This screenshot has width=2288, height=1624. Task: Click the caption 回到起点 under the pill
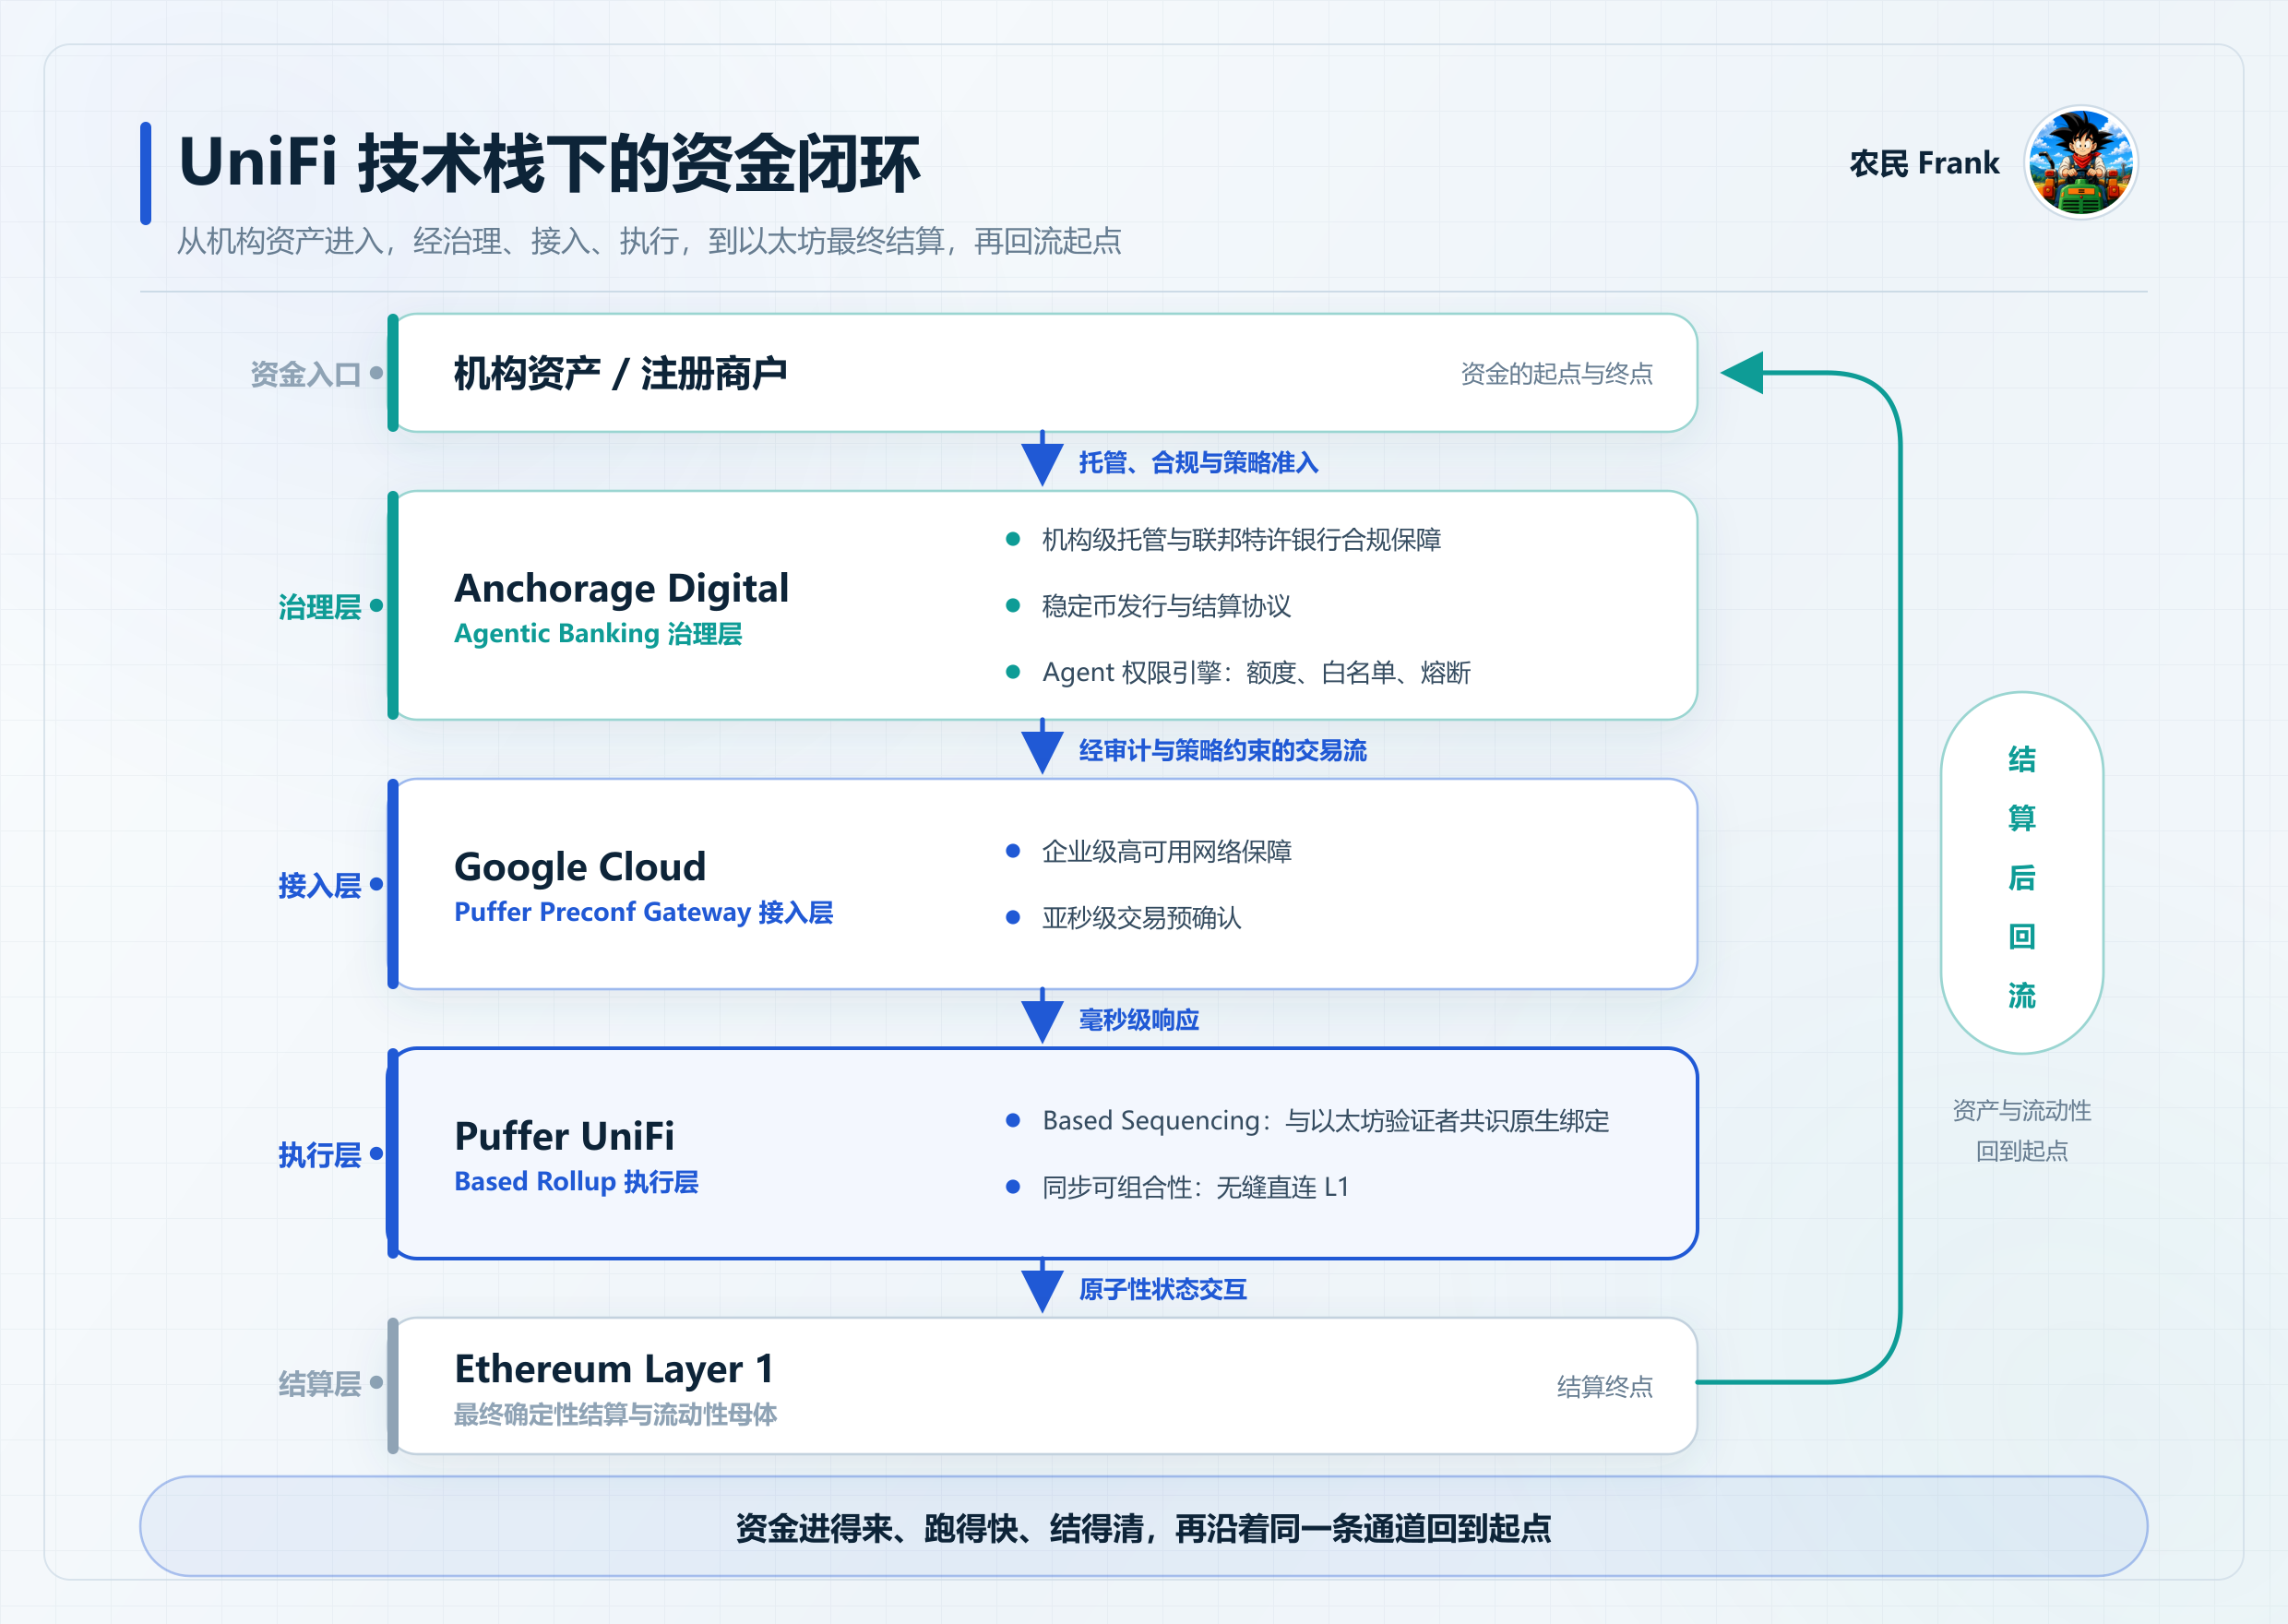click(2021, 1151)
